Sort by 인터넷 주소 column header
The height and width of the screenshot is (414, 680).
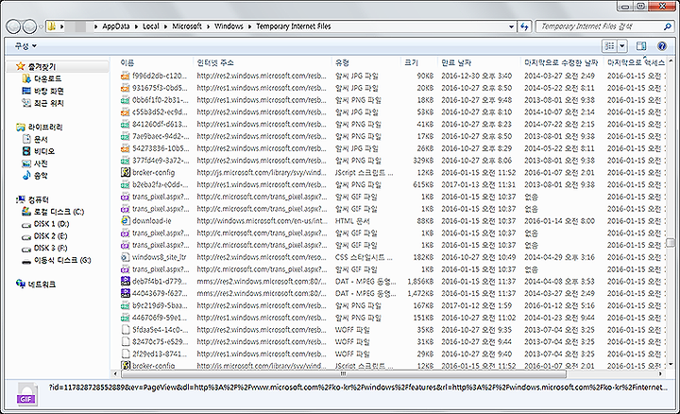coord(215,62)
